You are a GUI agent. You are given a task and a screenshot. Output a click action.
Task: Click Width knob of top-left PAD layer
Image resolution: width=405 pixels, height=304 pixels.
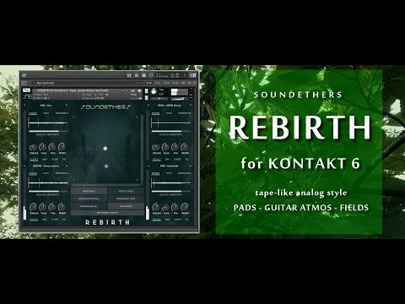coord(62,147)
